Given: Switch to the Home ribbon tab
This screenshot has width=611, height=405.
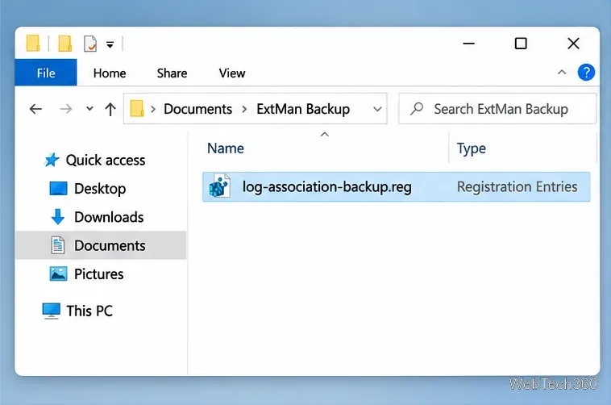Looking at the screenshot, I should [x=110, y=73].
